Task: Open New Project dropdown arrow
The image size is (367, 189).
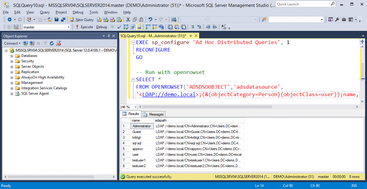Action: pos(34,19)
